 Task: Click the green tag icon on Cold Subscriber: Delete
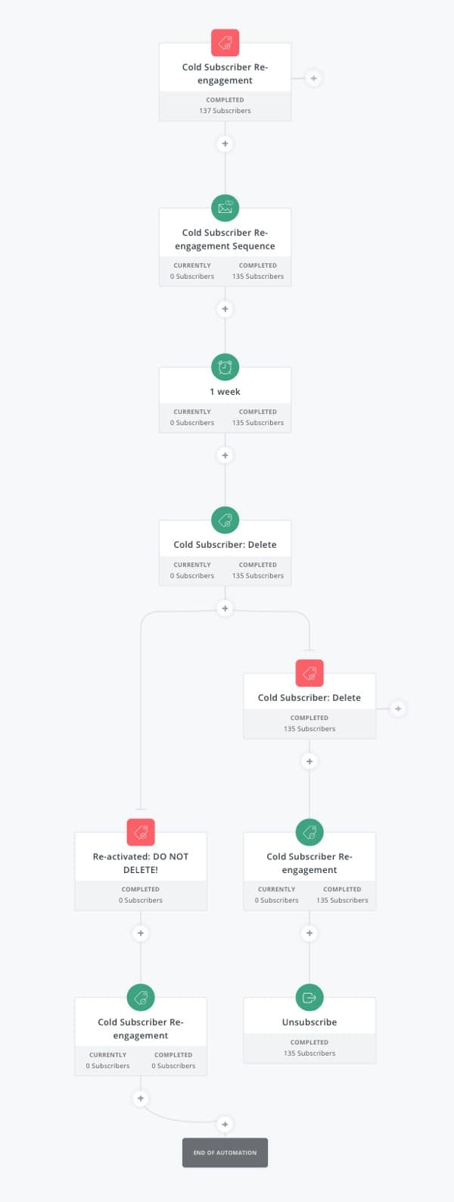click(x=225, y=520)
